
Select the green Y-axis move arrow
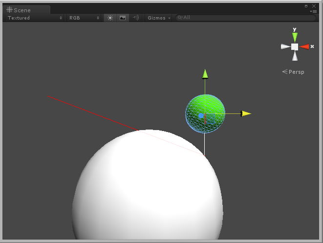205,74
